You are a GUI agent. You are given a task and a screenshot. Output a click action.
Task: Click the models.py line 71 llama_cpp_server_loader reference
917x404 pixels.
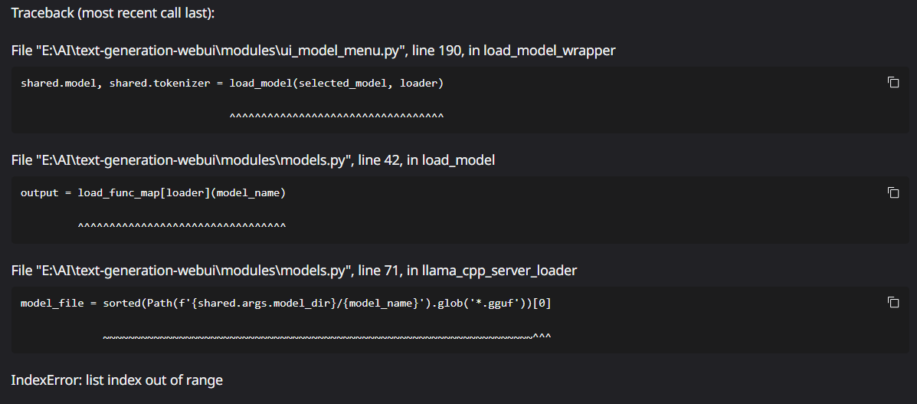294,271
